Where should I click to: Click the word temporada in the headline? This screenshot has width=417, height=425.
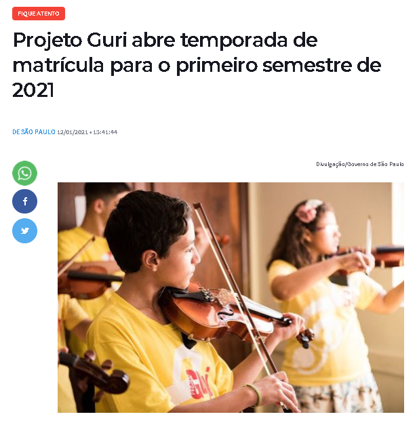click(234, 41)
